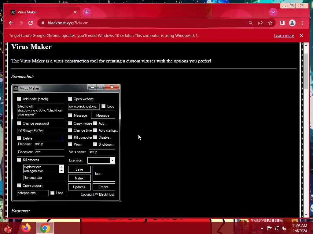This screenshot has width=313, height=234.
Task: Click the network tray icon
Action: click(x=277, y=228)
